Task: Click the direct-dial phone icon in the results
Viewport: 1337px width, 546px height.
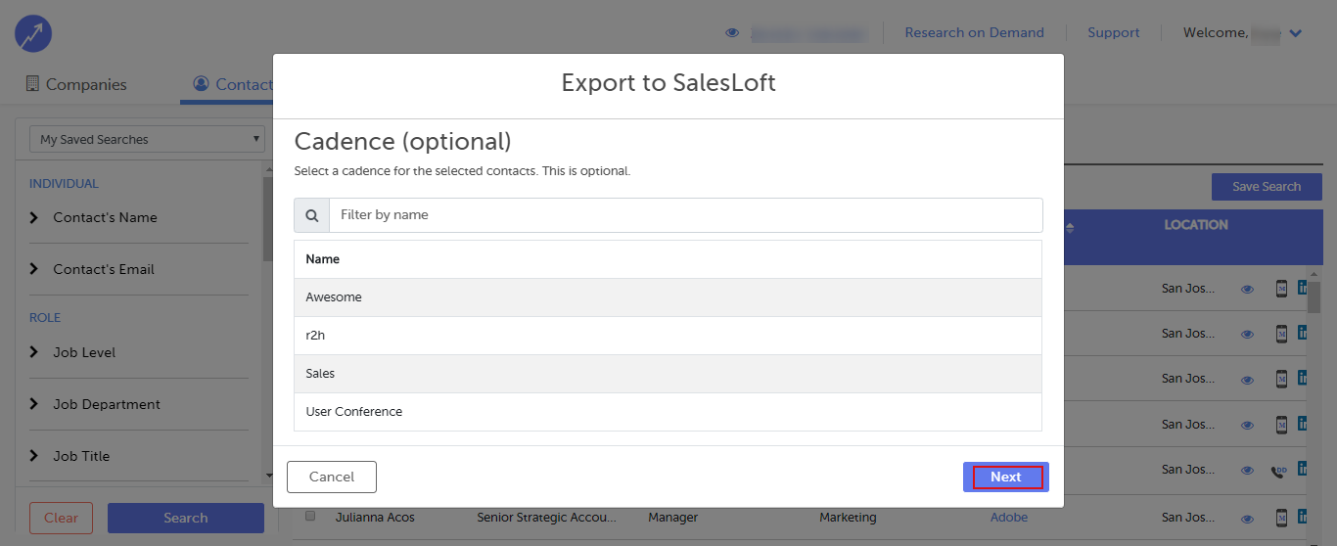Action: (x=1280, y=471)
